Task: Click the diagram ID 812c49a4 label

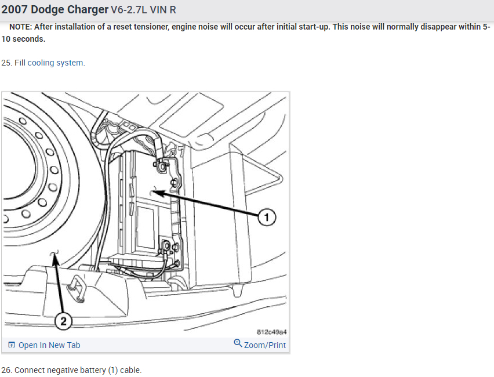Action: point(271,332)
